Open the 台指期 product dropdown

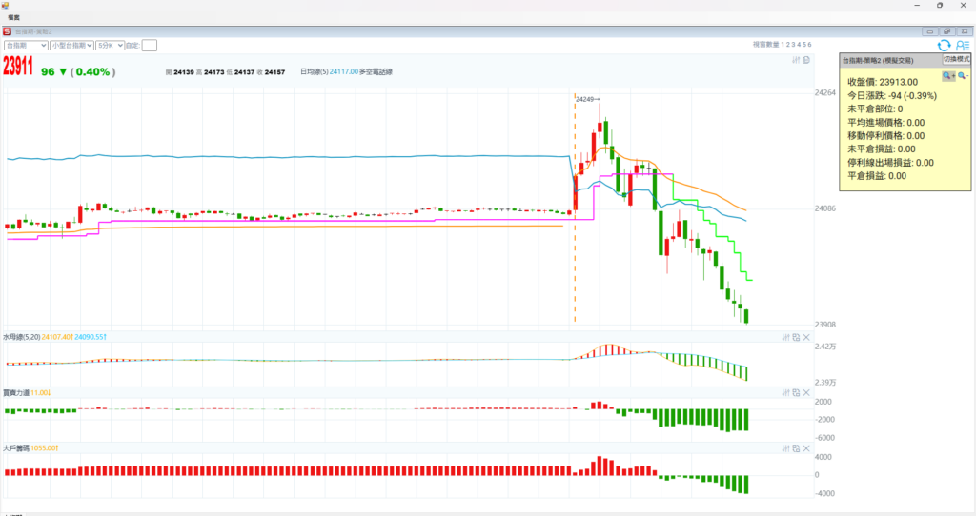[x=26, y=45]
